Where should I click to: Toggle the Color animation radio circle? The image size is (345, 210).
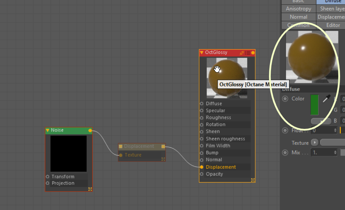tap(285, 99)
